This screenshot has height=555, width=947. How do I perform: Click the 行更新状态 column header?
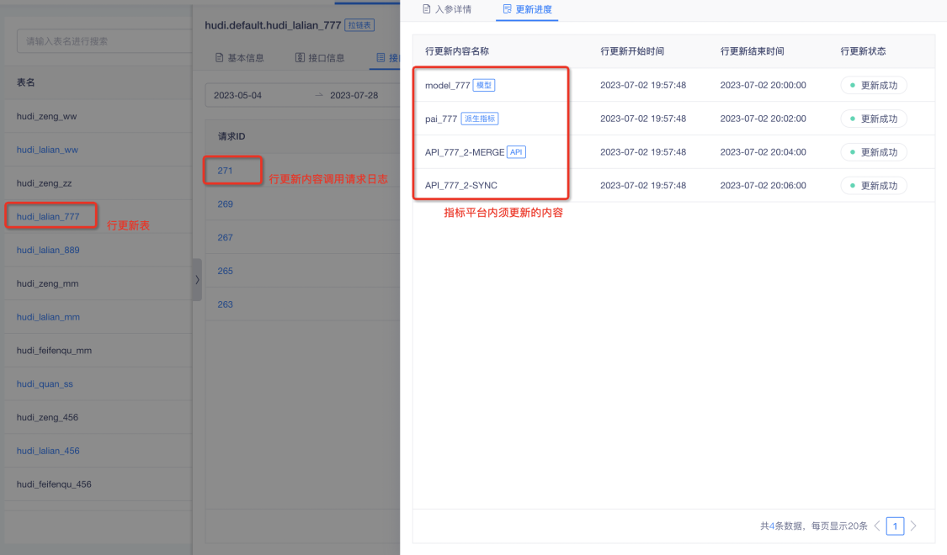[x=863, y=51]
